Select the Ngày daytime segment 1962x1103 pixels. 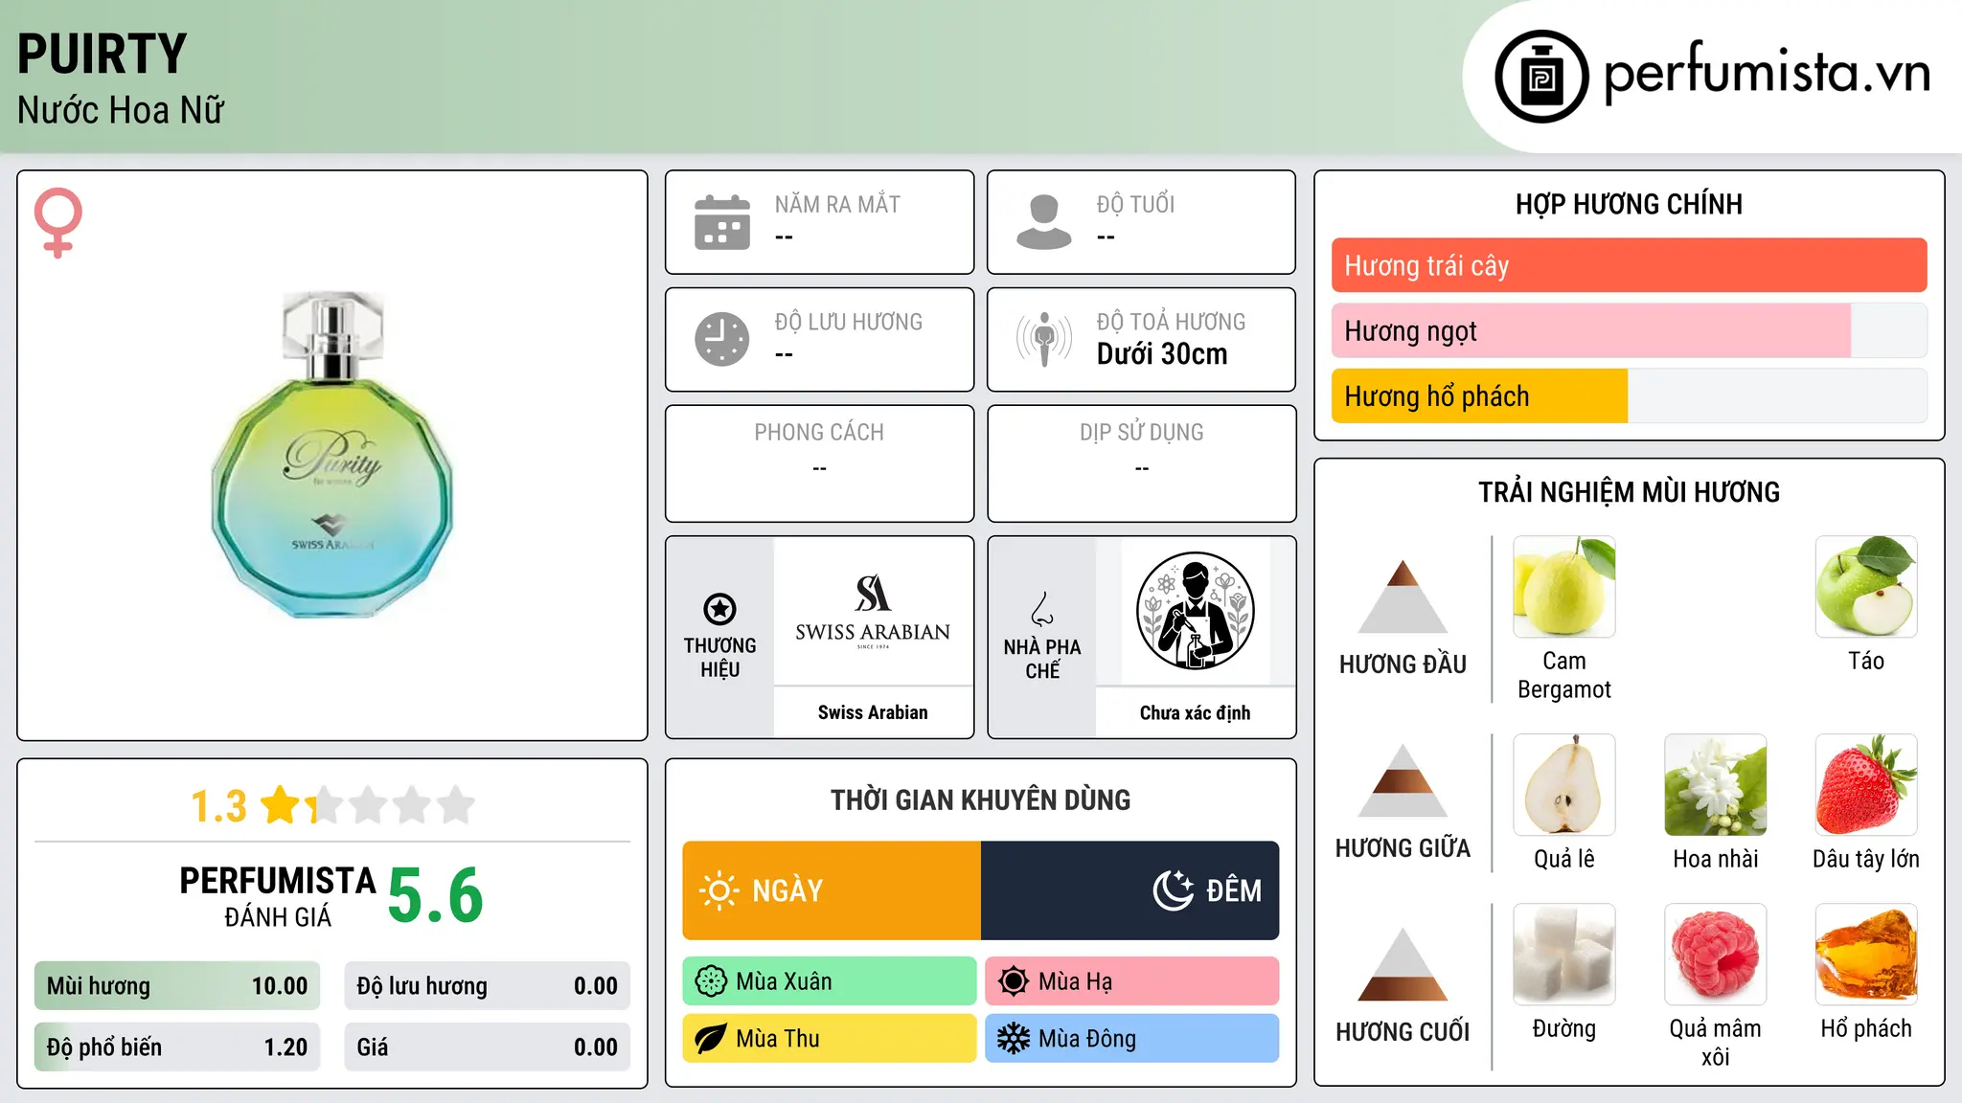(832, 890)
